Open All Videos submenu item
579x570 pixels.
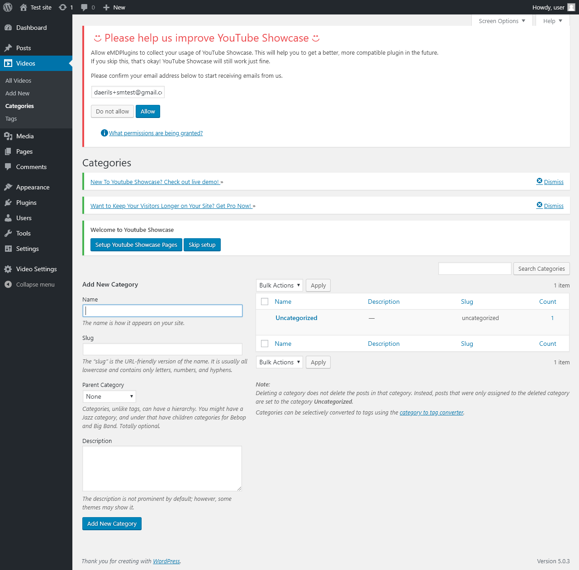coord(19,80)
